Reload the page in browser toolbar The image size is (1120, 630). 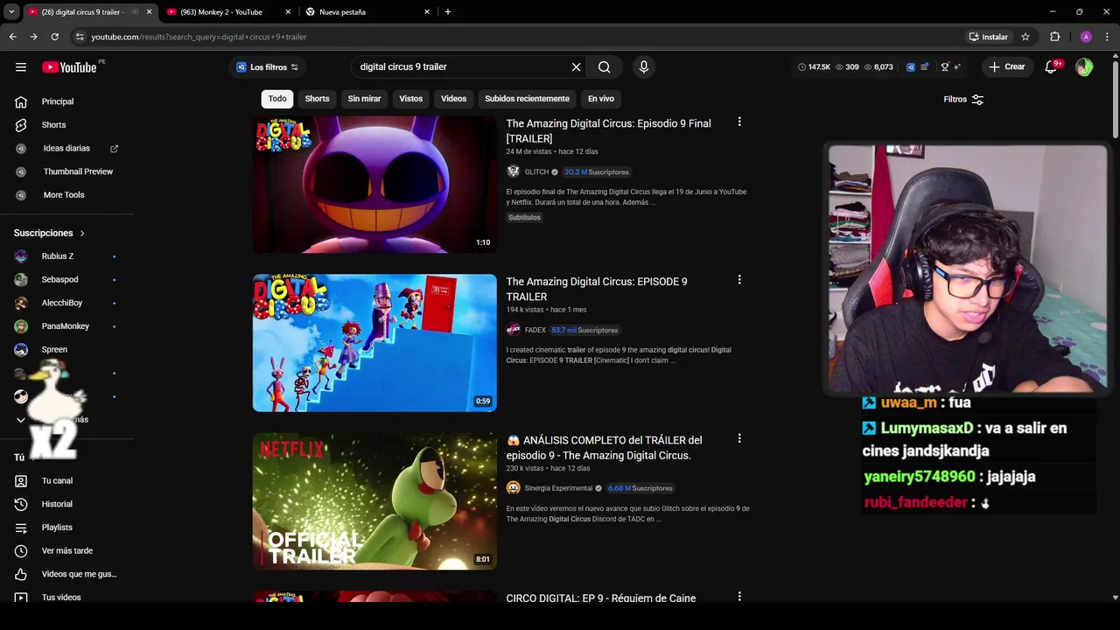pyautogui.click(x=54, y=37)
